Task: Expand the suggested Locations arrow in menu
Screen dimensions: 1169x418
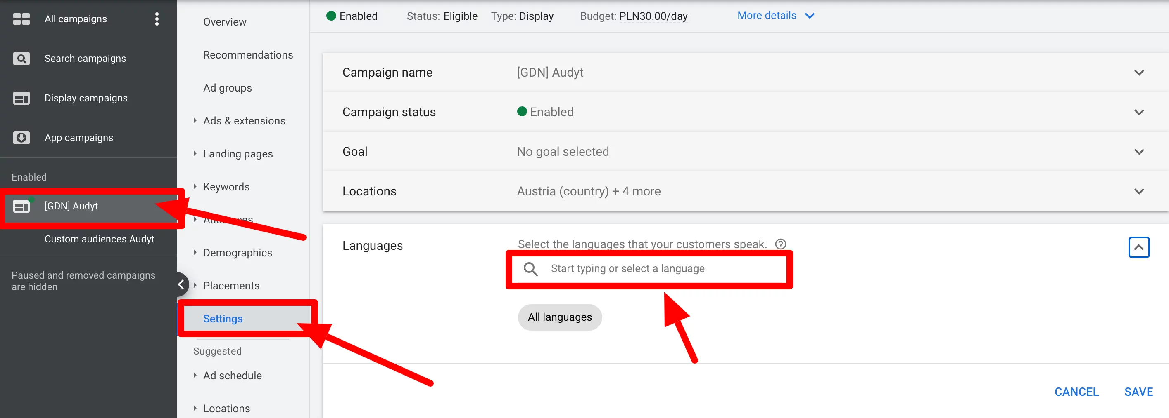Action: (x=195, y=408)
